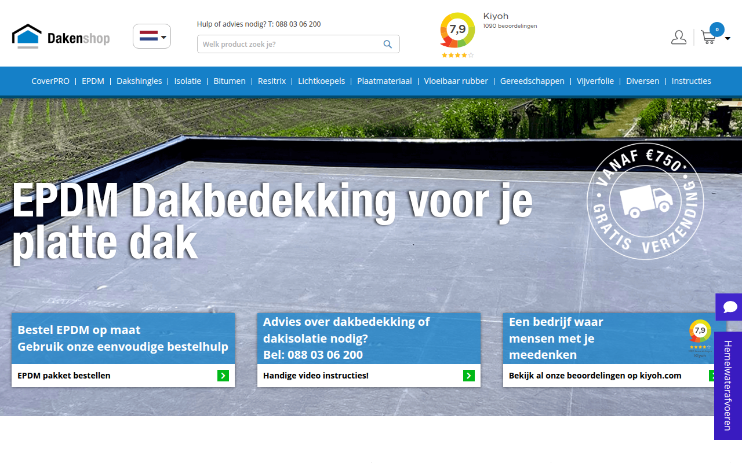Viewport: 742px width, 463px height.
Task: Open Vloeibaar rubber category
Action: tap(456, 81)
